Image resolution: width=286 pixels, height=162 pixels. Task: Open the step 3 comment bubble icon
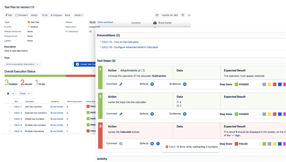(121, 144)
